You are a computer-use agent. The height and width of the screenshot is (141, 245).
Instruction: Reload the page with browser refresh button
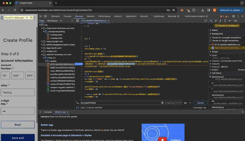[14, 10]
